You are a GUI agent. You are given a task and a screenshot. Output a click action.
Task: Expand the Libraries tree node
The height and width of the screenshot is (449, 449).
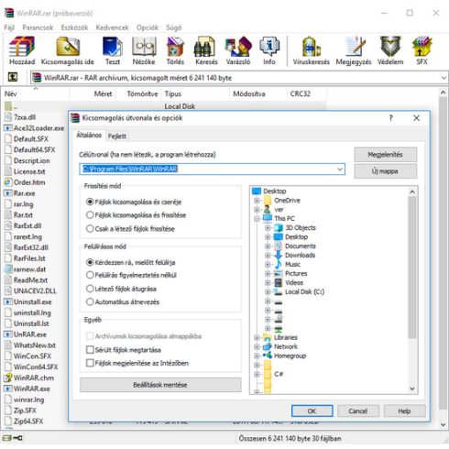pos(257,337)
